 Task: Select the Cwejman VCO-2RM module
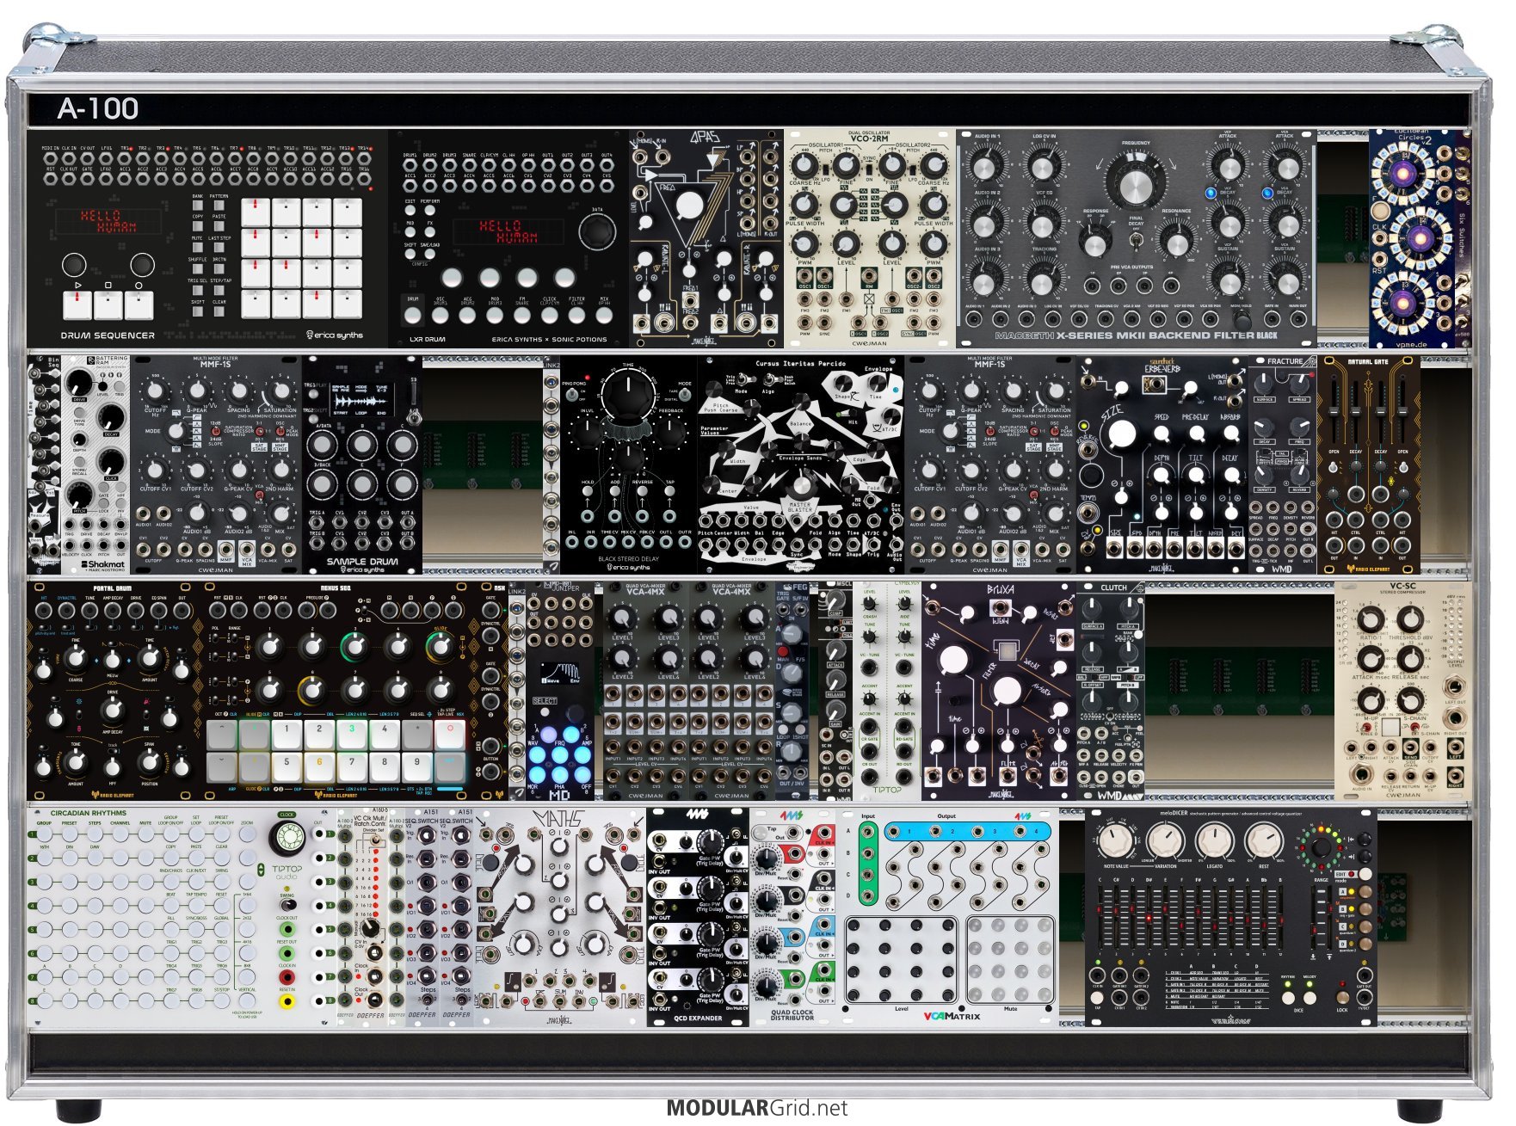[x=870, y=238]
